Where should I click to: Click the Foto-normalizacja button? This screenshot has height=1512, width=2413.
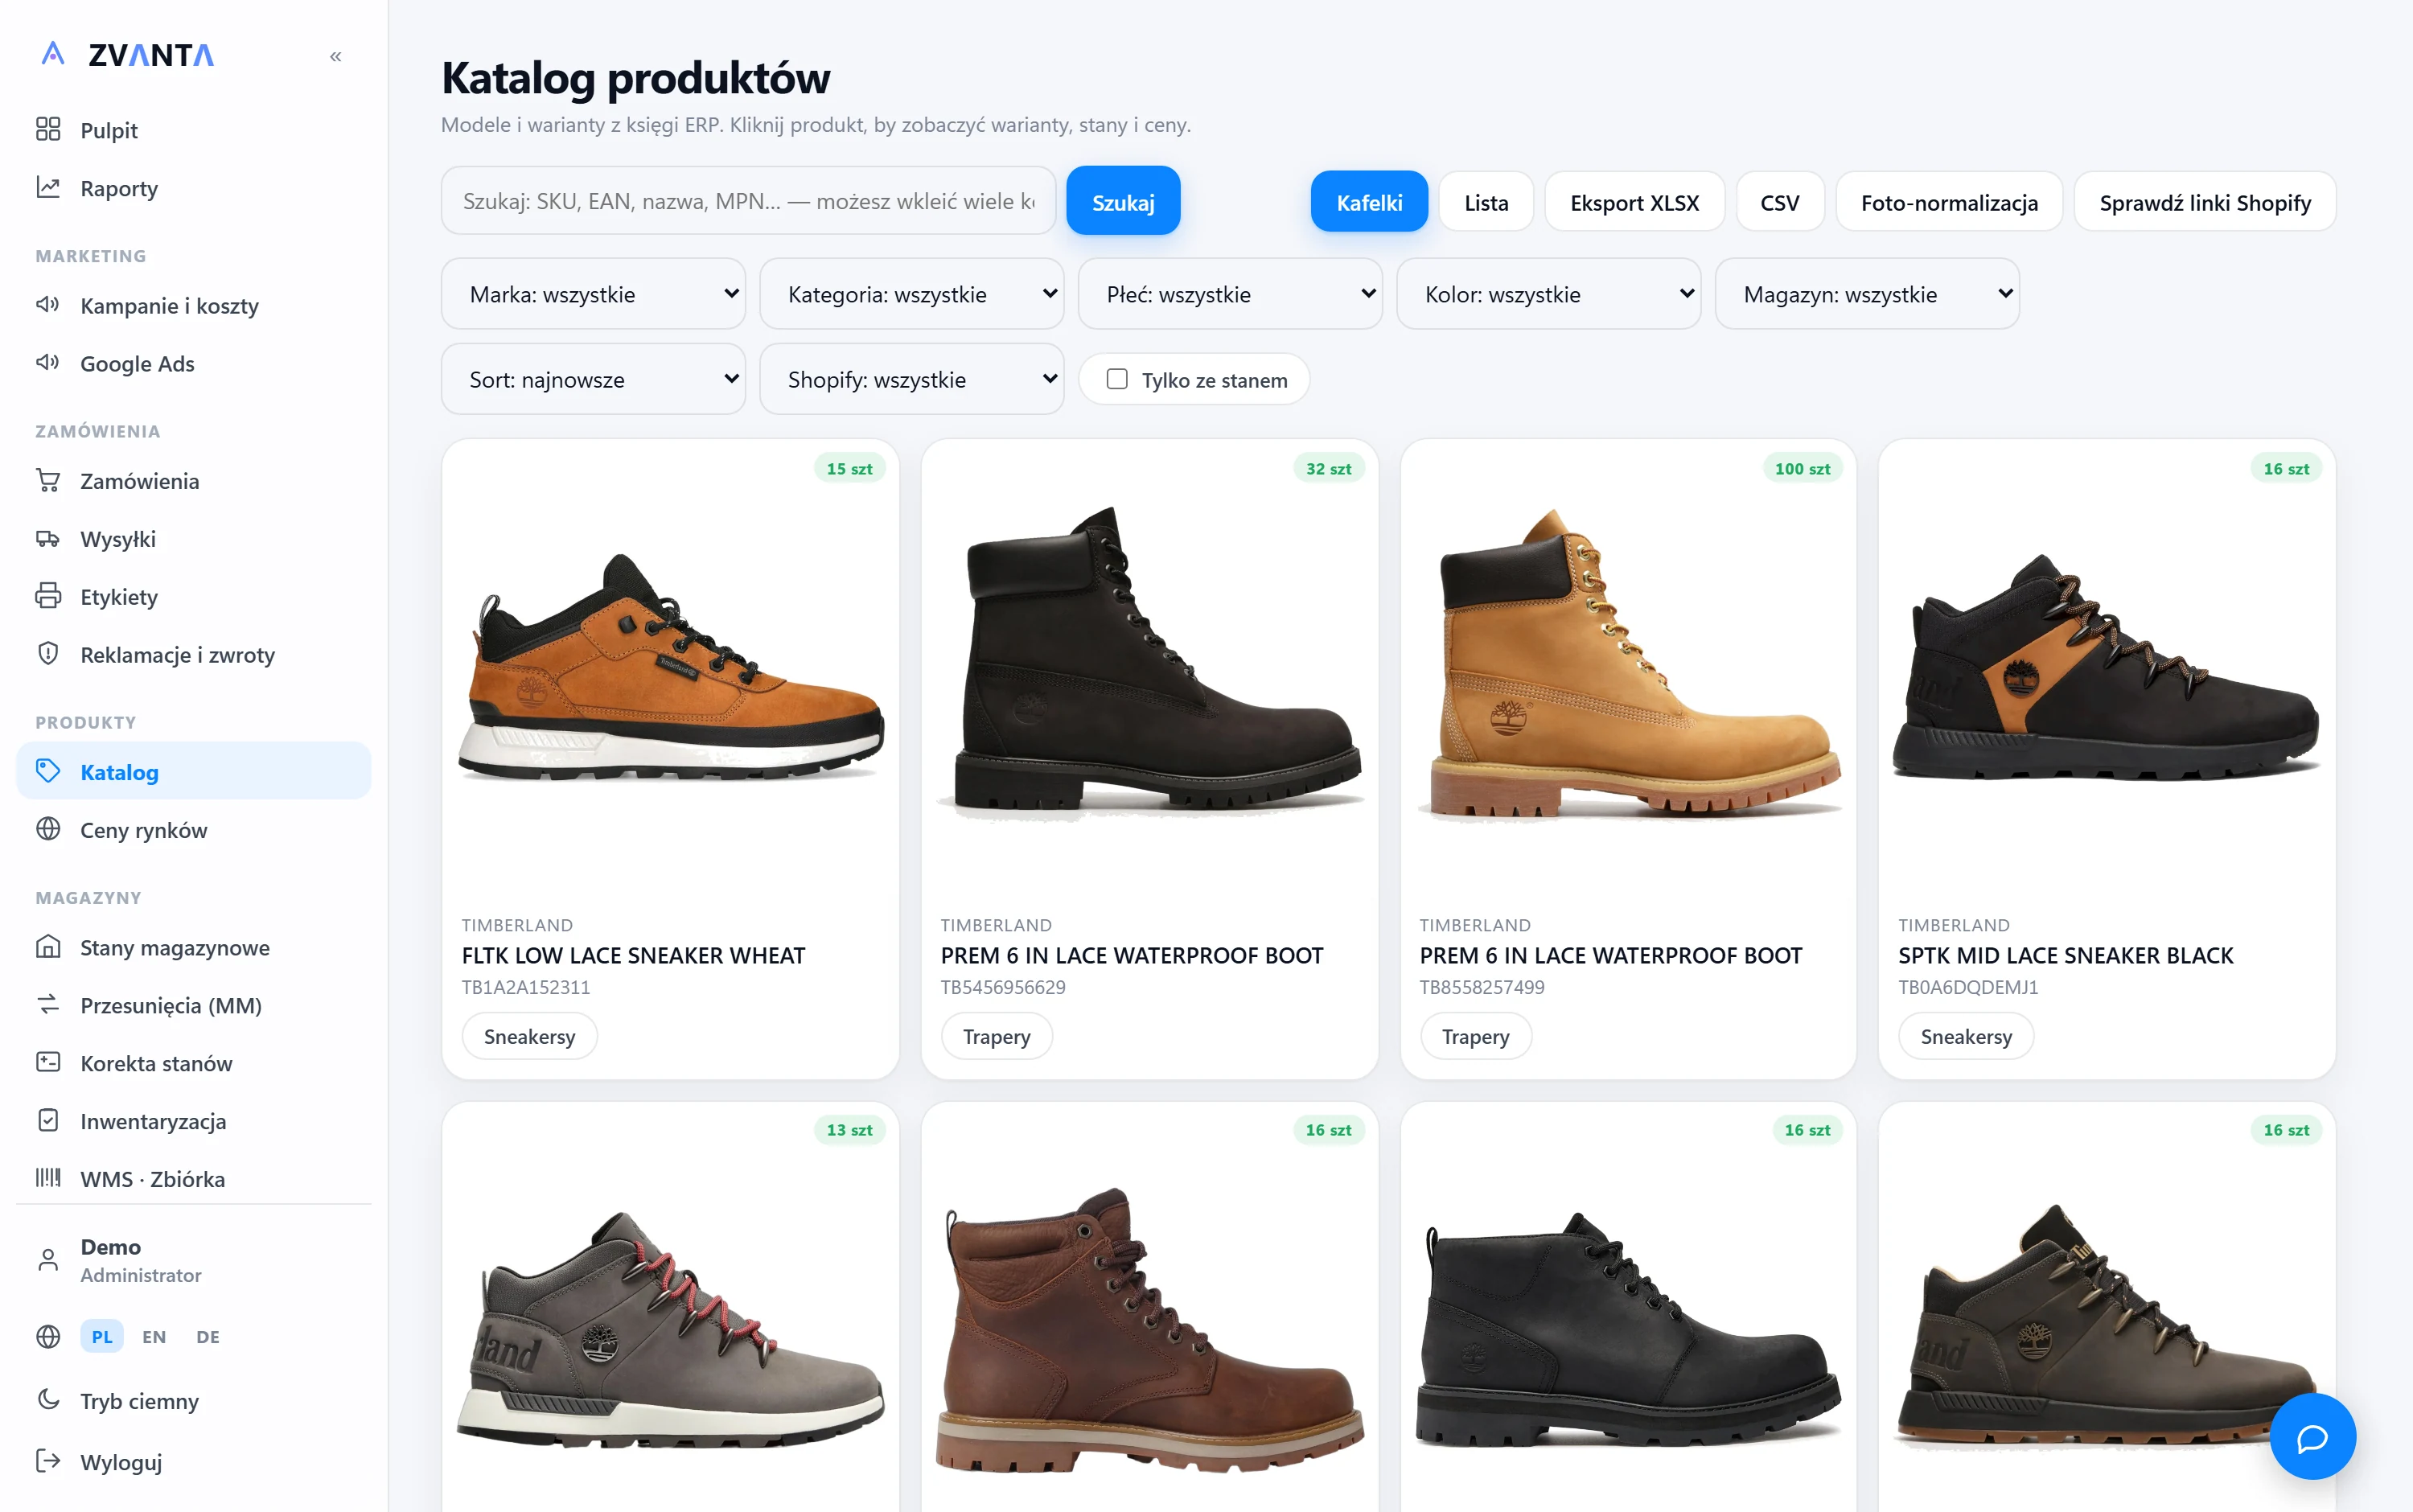(x=1949, y=202)
